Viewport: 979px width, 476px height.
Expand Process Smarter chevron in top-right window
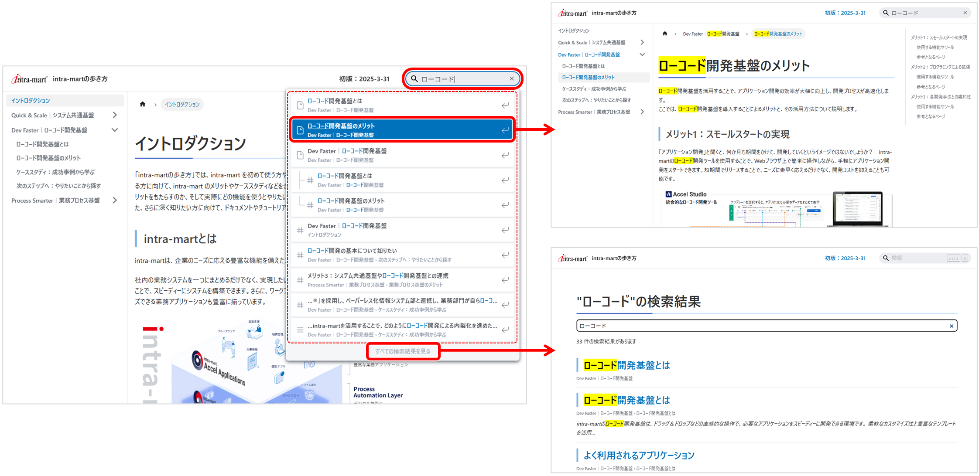(642, 112)
